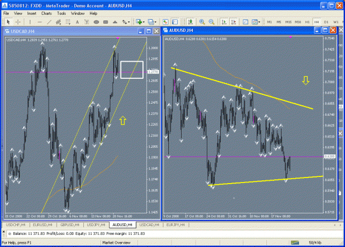Select the Draw Rectangle tool
345x247 pixels.
pos(105,22)
